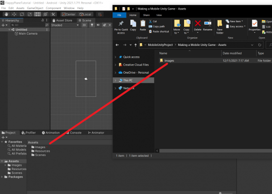Open Share tab in File Explorer
Viewport: 272px width, 194px height.
point(146,15)
